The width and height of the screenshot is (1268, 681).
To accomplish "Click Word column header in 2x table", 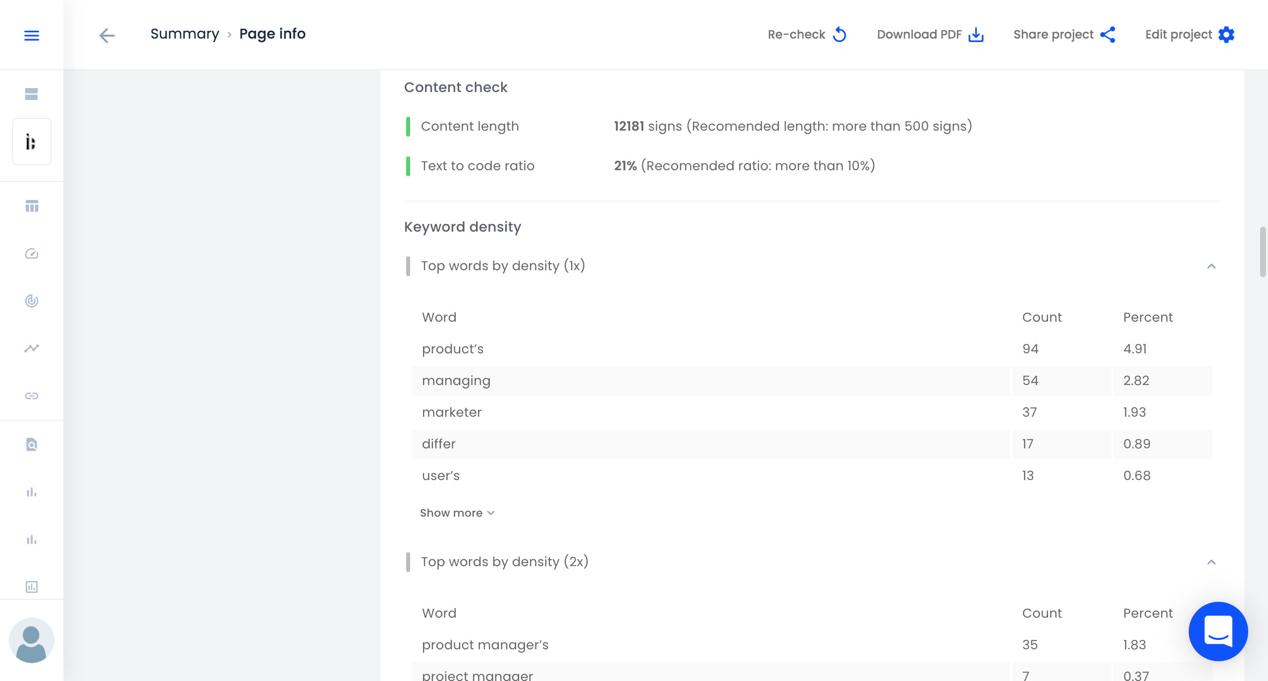I will pos(439,613).
